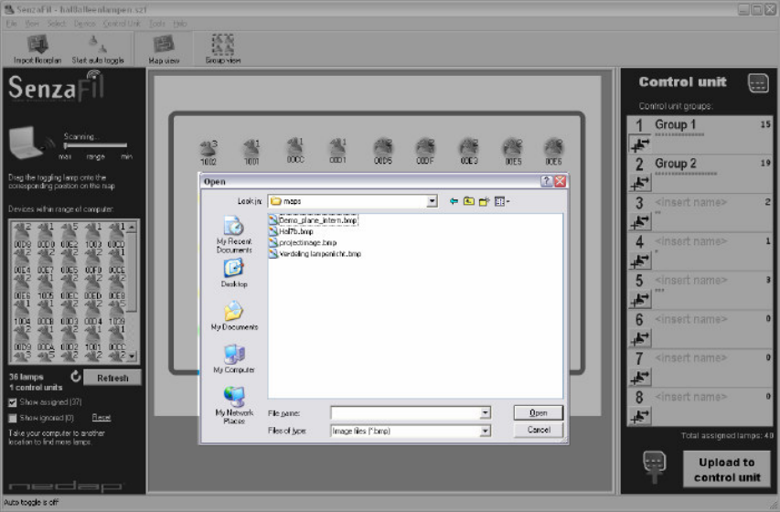
Task: Expand the Look in folder dropdown
Action: point(432,201)
